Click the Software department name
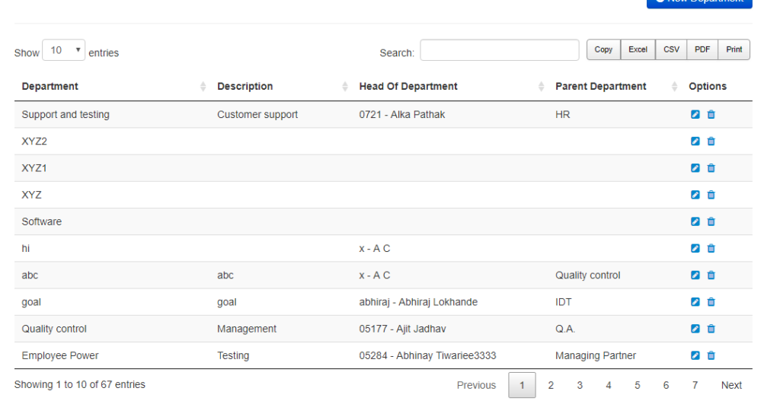 [42, 221]
